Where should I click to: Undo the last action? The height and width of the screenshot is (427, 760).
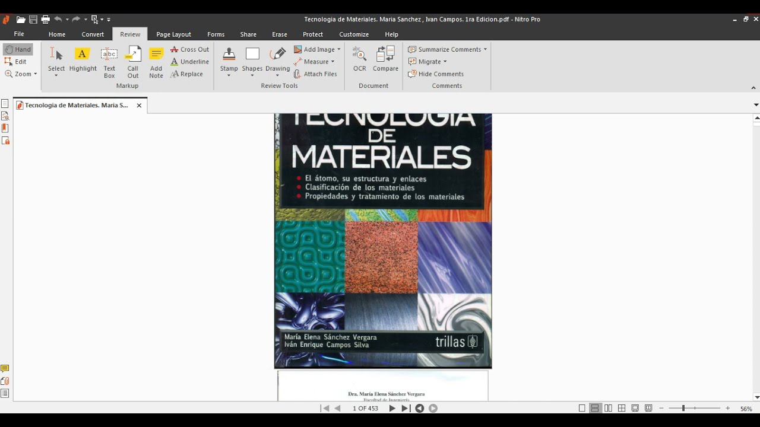coord(58,20)
